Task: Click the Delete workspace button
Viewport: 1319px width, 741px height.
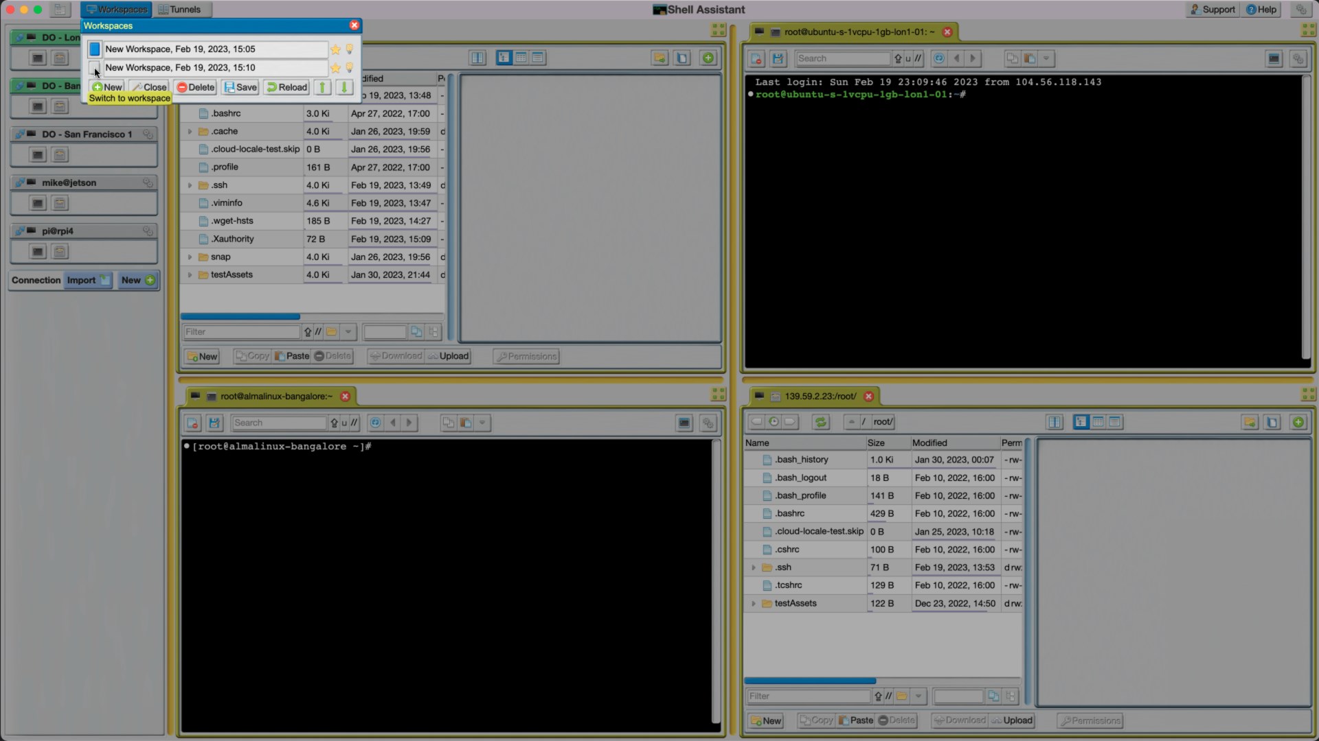Action: click(196, 87)
